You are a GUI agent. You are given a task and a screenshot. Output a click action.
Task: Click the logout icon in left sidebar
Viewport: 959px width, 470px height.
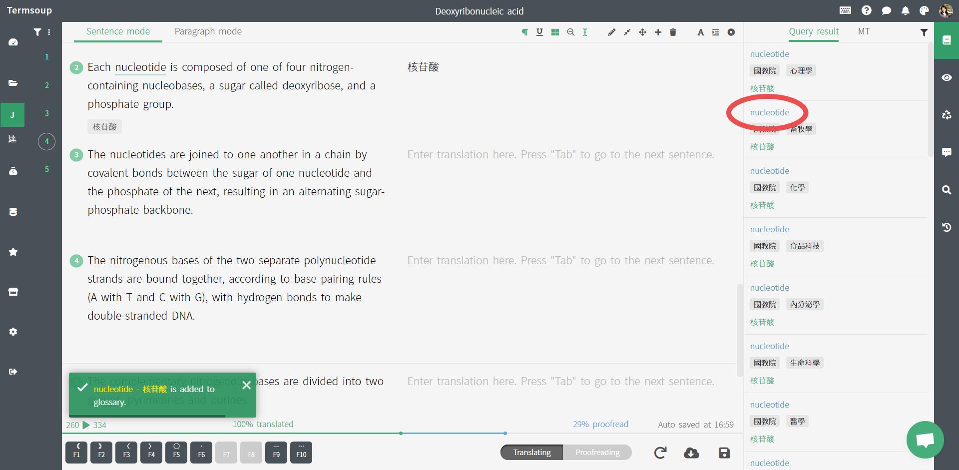(x=13, y=372)
